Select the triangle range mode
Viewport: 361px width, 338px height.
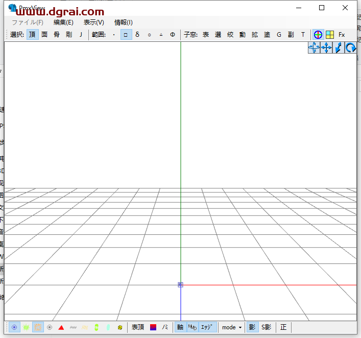pos(161,35)
